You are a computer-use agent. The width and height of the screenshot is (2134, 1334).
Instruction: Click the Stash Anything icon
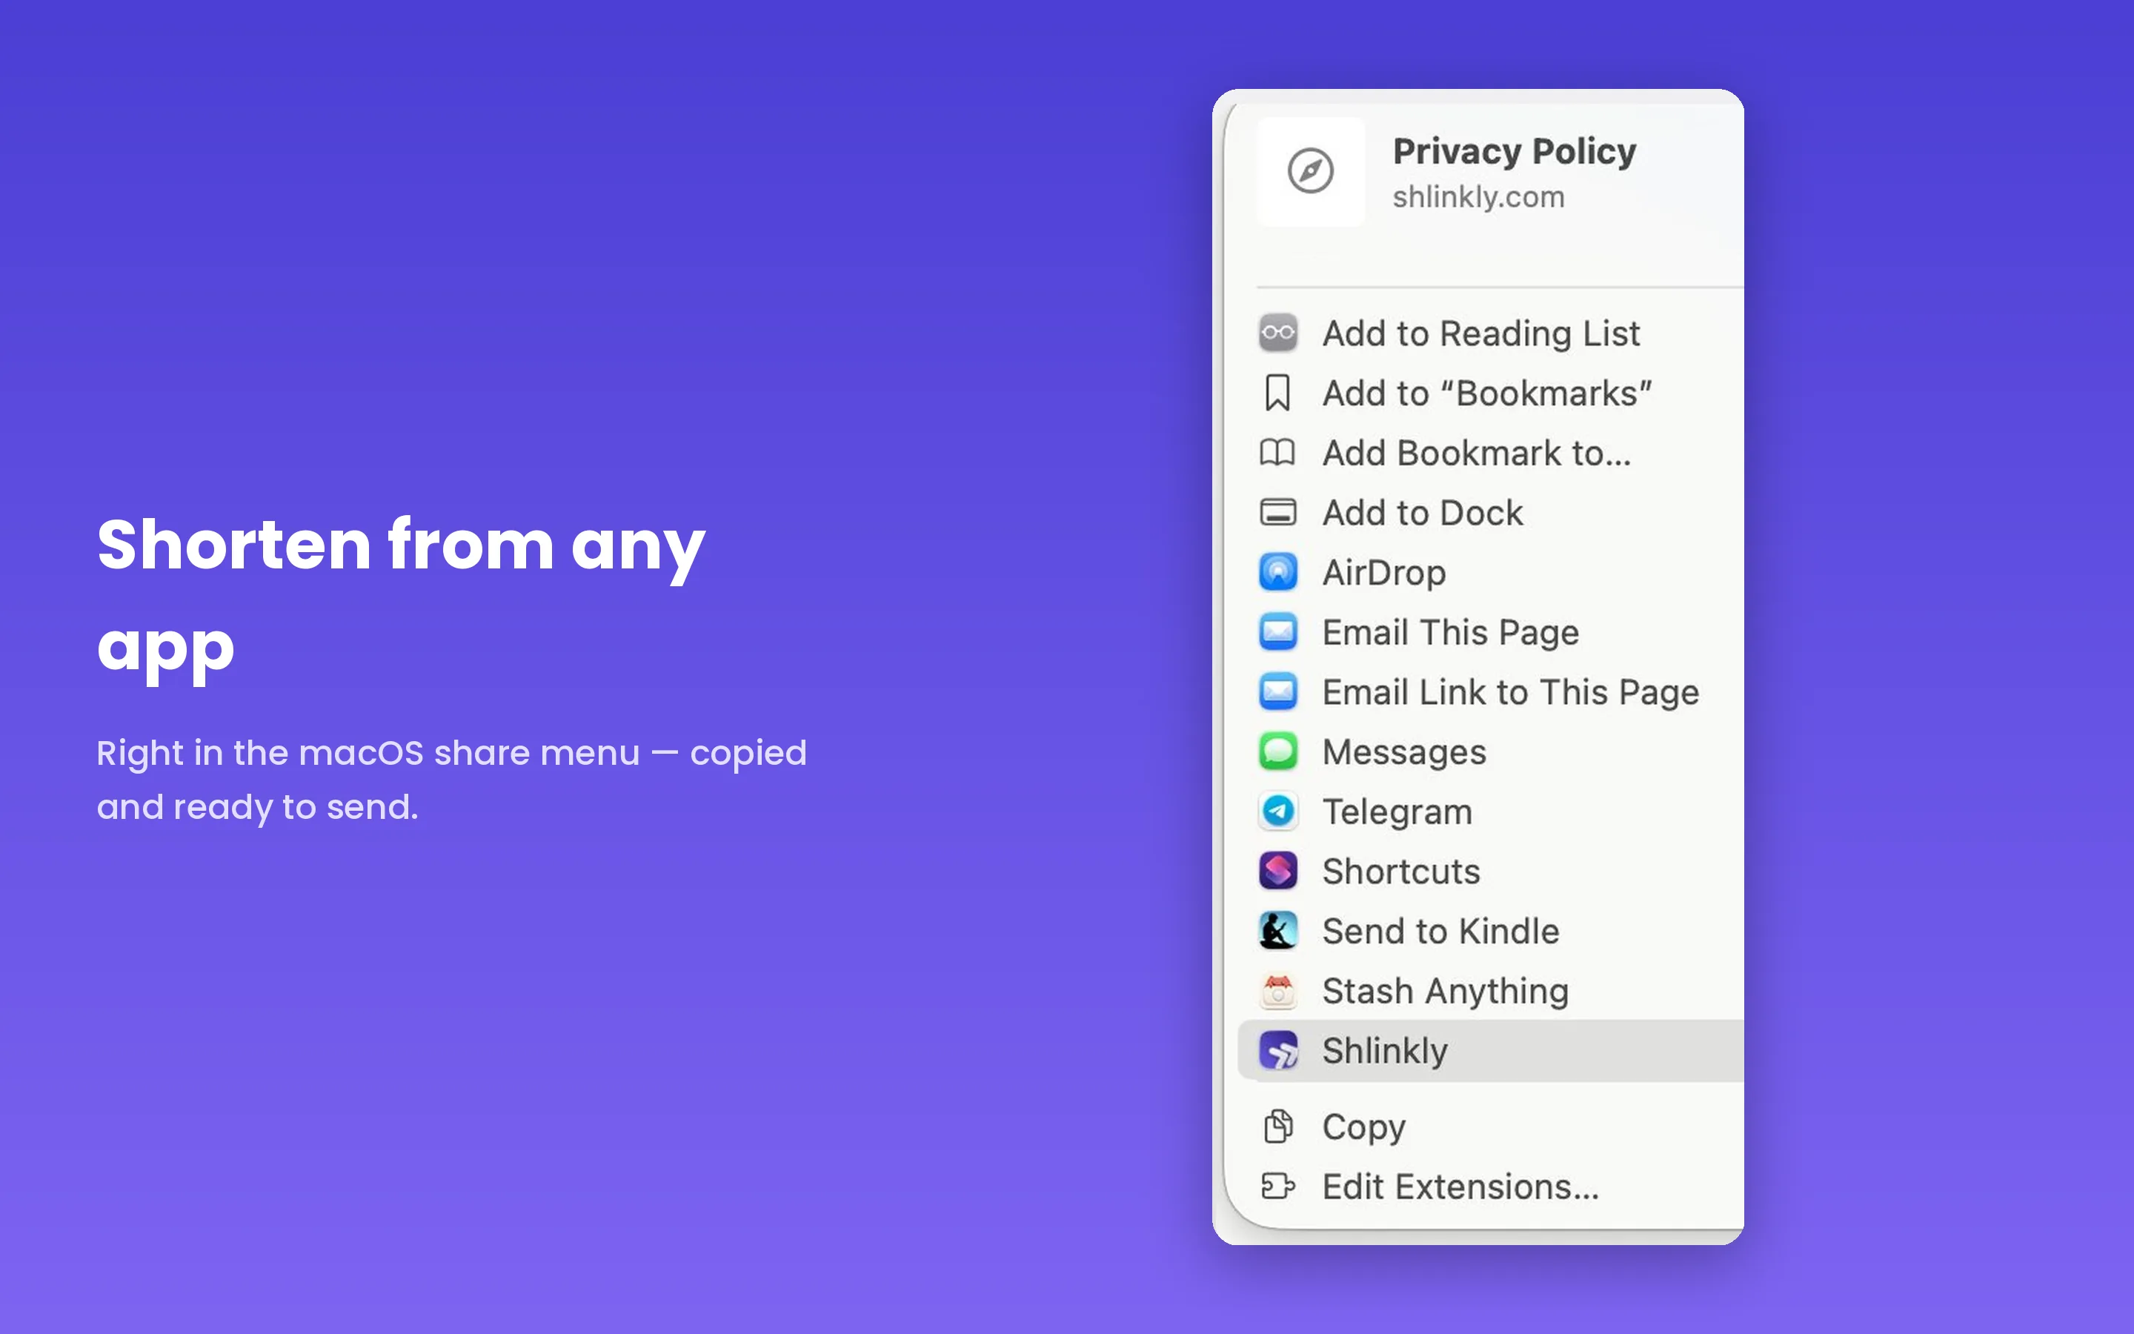[x=1277, y=991]
